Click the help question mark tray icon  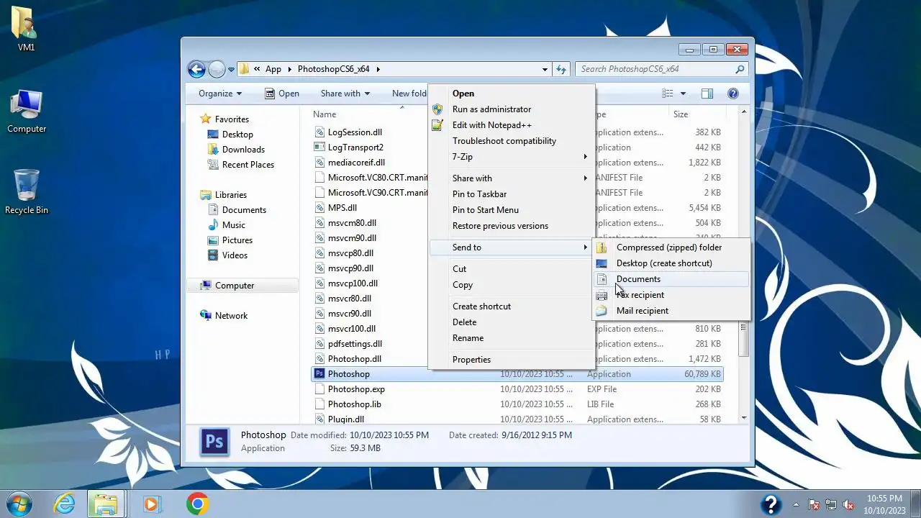pos(771,504)
